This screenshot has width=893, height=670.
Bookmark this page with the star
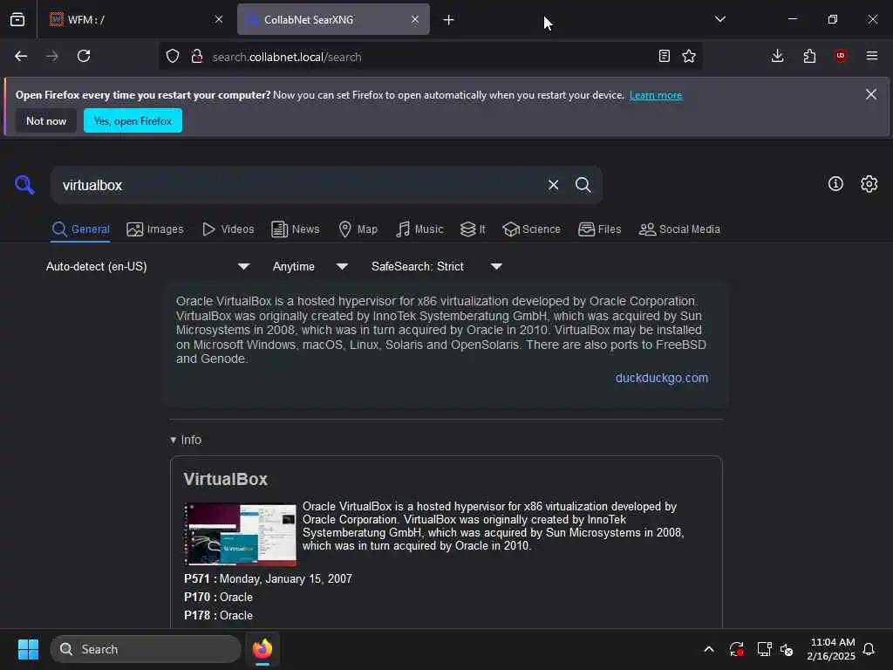pos(689,56)
